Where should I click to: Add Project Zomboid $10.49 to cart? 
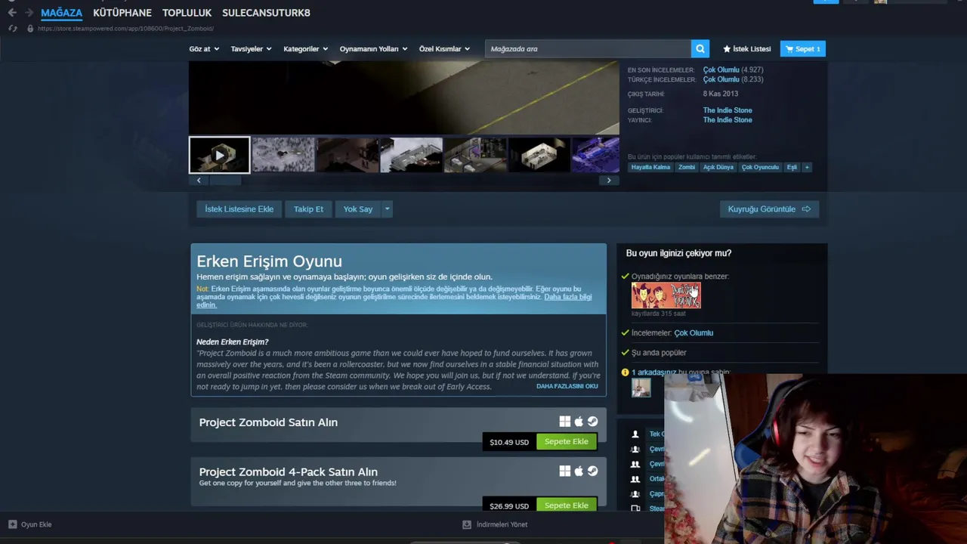pyautogui.click(x=566, y=442)
